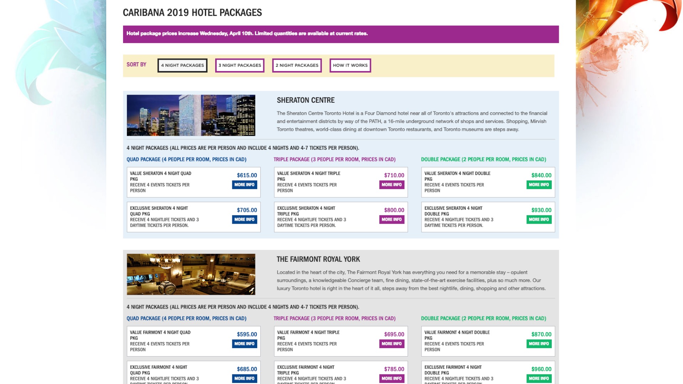Click the Value Fairmont 4 Night Double Pkg title

coord(457,335)
